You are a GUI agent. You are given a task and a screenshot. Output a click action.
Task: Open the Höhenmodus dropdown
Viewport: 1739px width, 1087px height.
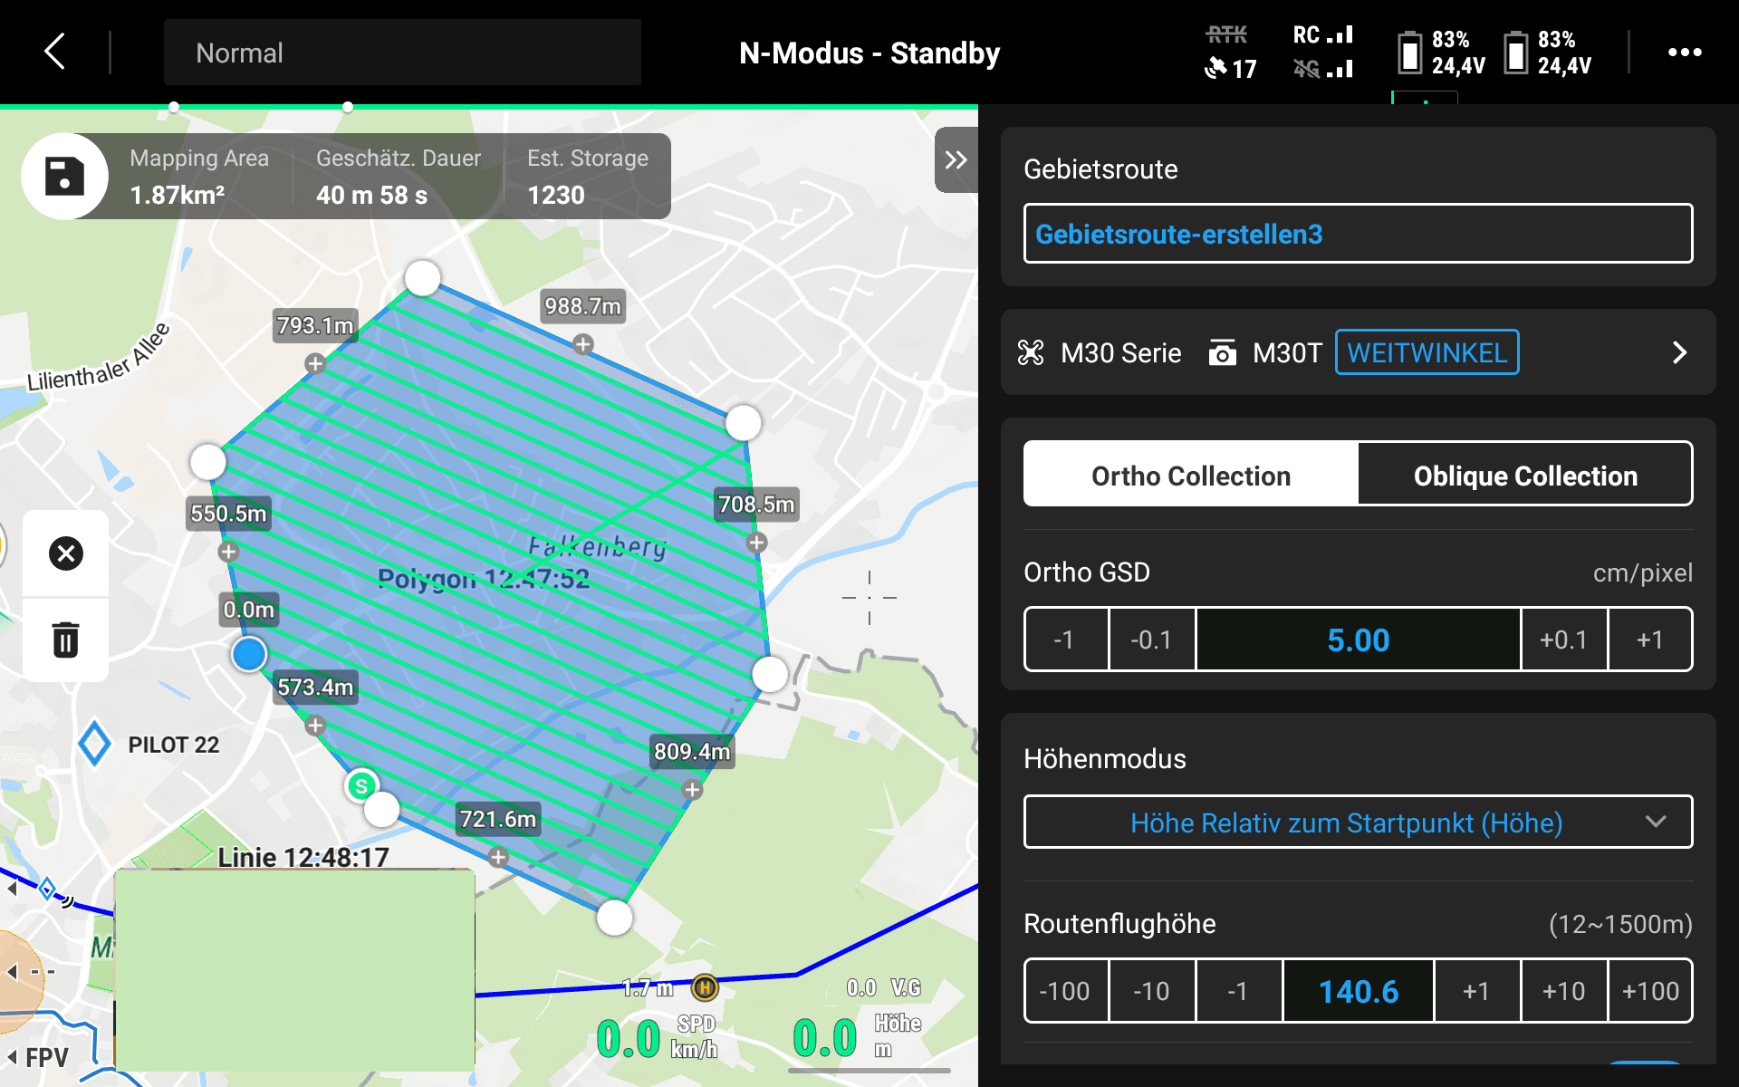point(1357,822)
